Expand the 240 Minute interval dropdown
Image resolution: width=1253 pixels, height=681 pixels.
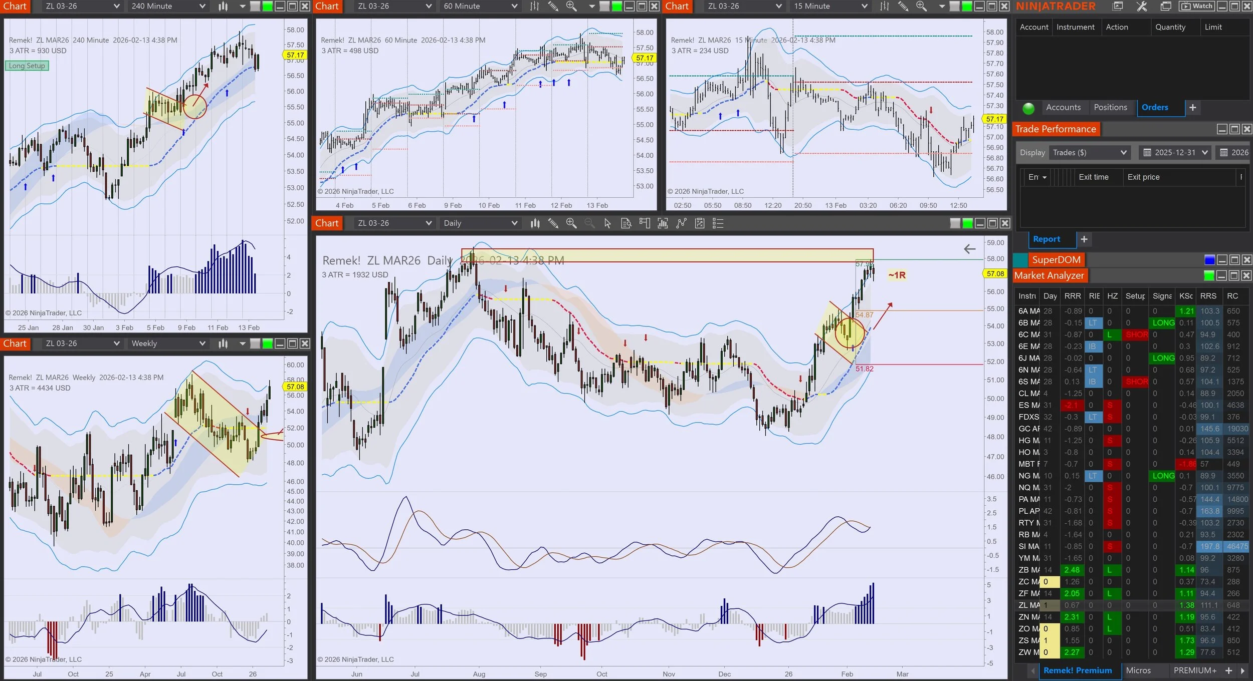tap(202, 7)
